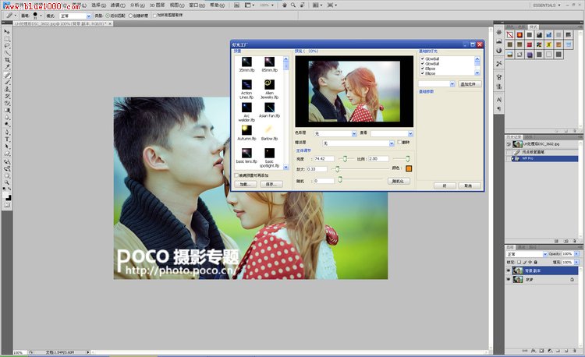Screen dimensions: 585x357
Task: Select the Zoom tool in left toolbox
Action: [7, 182]
